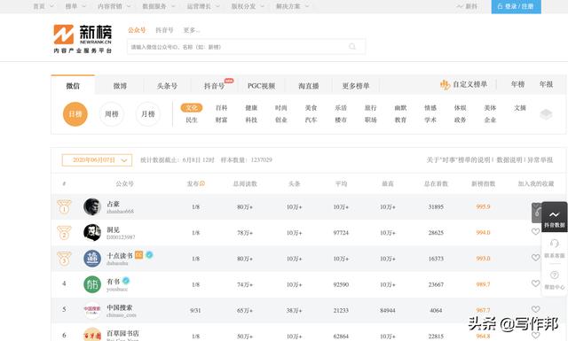Click the 自定义榜单 orange icon
Image resolution: width=568 pixels, height=341 pixels.
pos(445,85)
